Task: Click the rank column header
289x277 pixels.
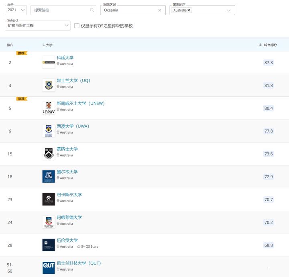Action: click(10, 45)
